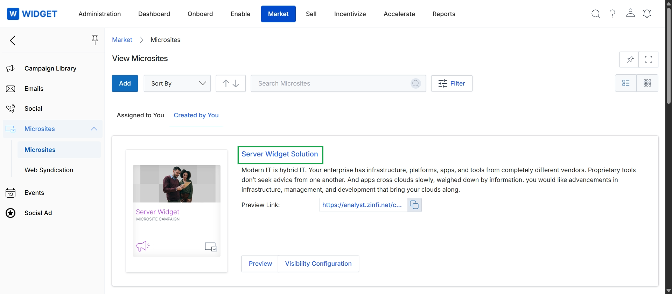This screenshot has width=672, height=294.
Task: Click the Widget logo
Action: tap(32, 14)
